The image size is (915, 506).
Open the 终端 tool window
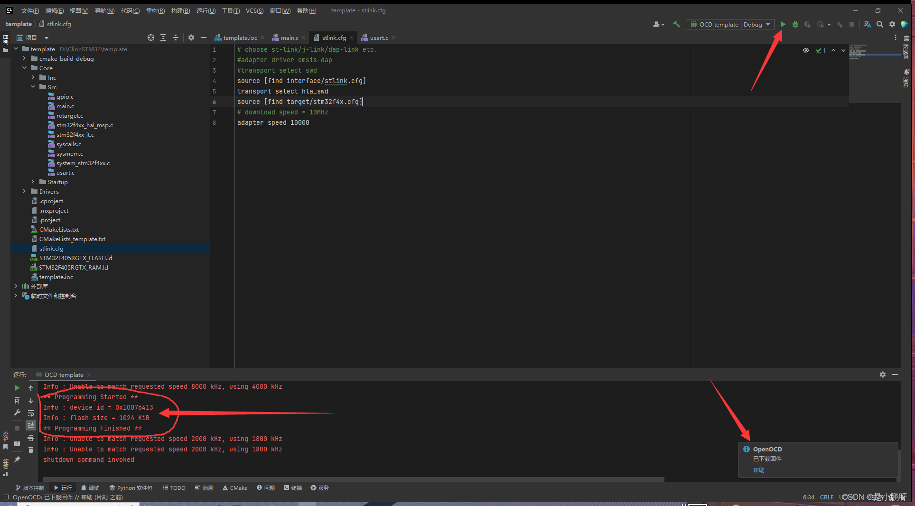(x=292, y=487)
